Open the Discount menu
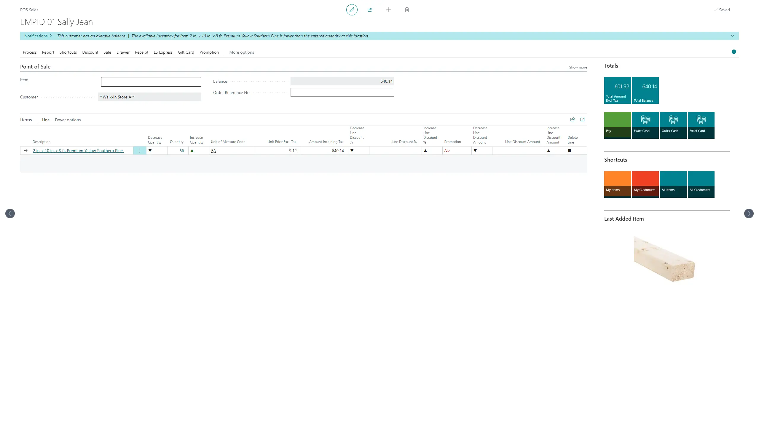 (x=90, y=52)
